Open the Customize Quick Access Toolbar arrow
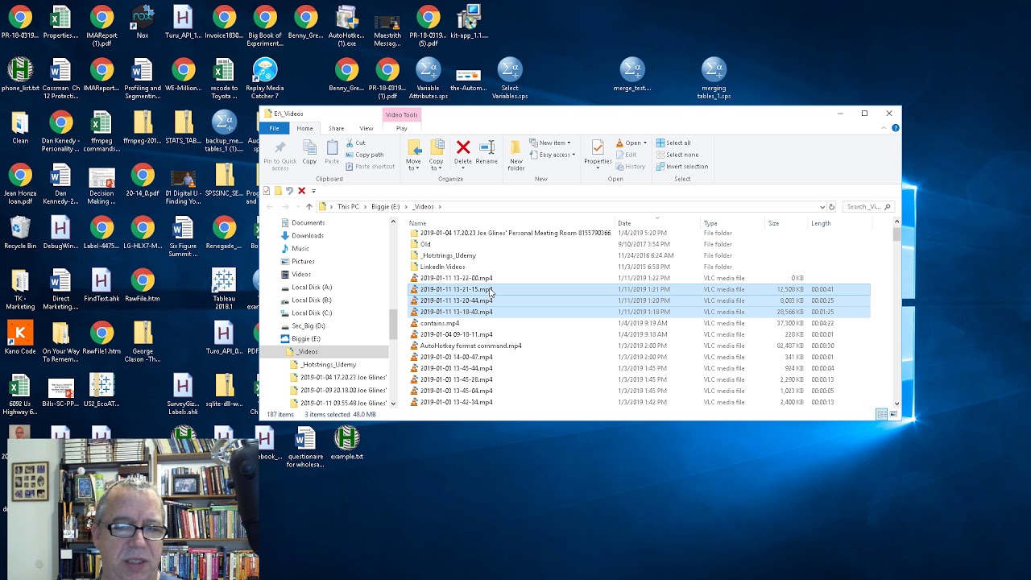Screen dimensions: 1031x580 (x=313, y=191)
